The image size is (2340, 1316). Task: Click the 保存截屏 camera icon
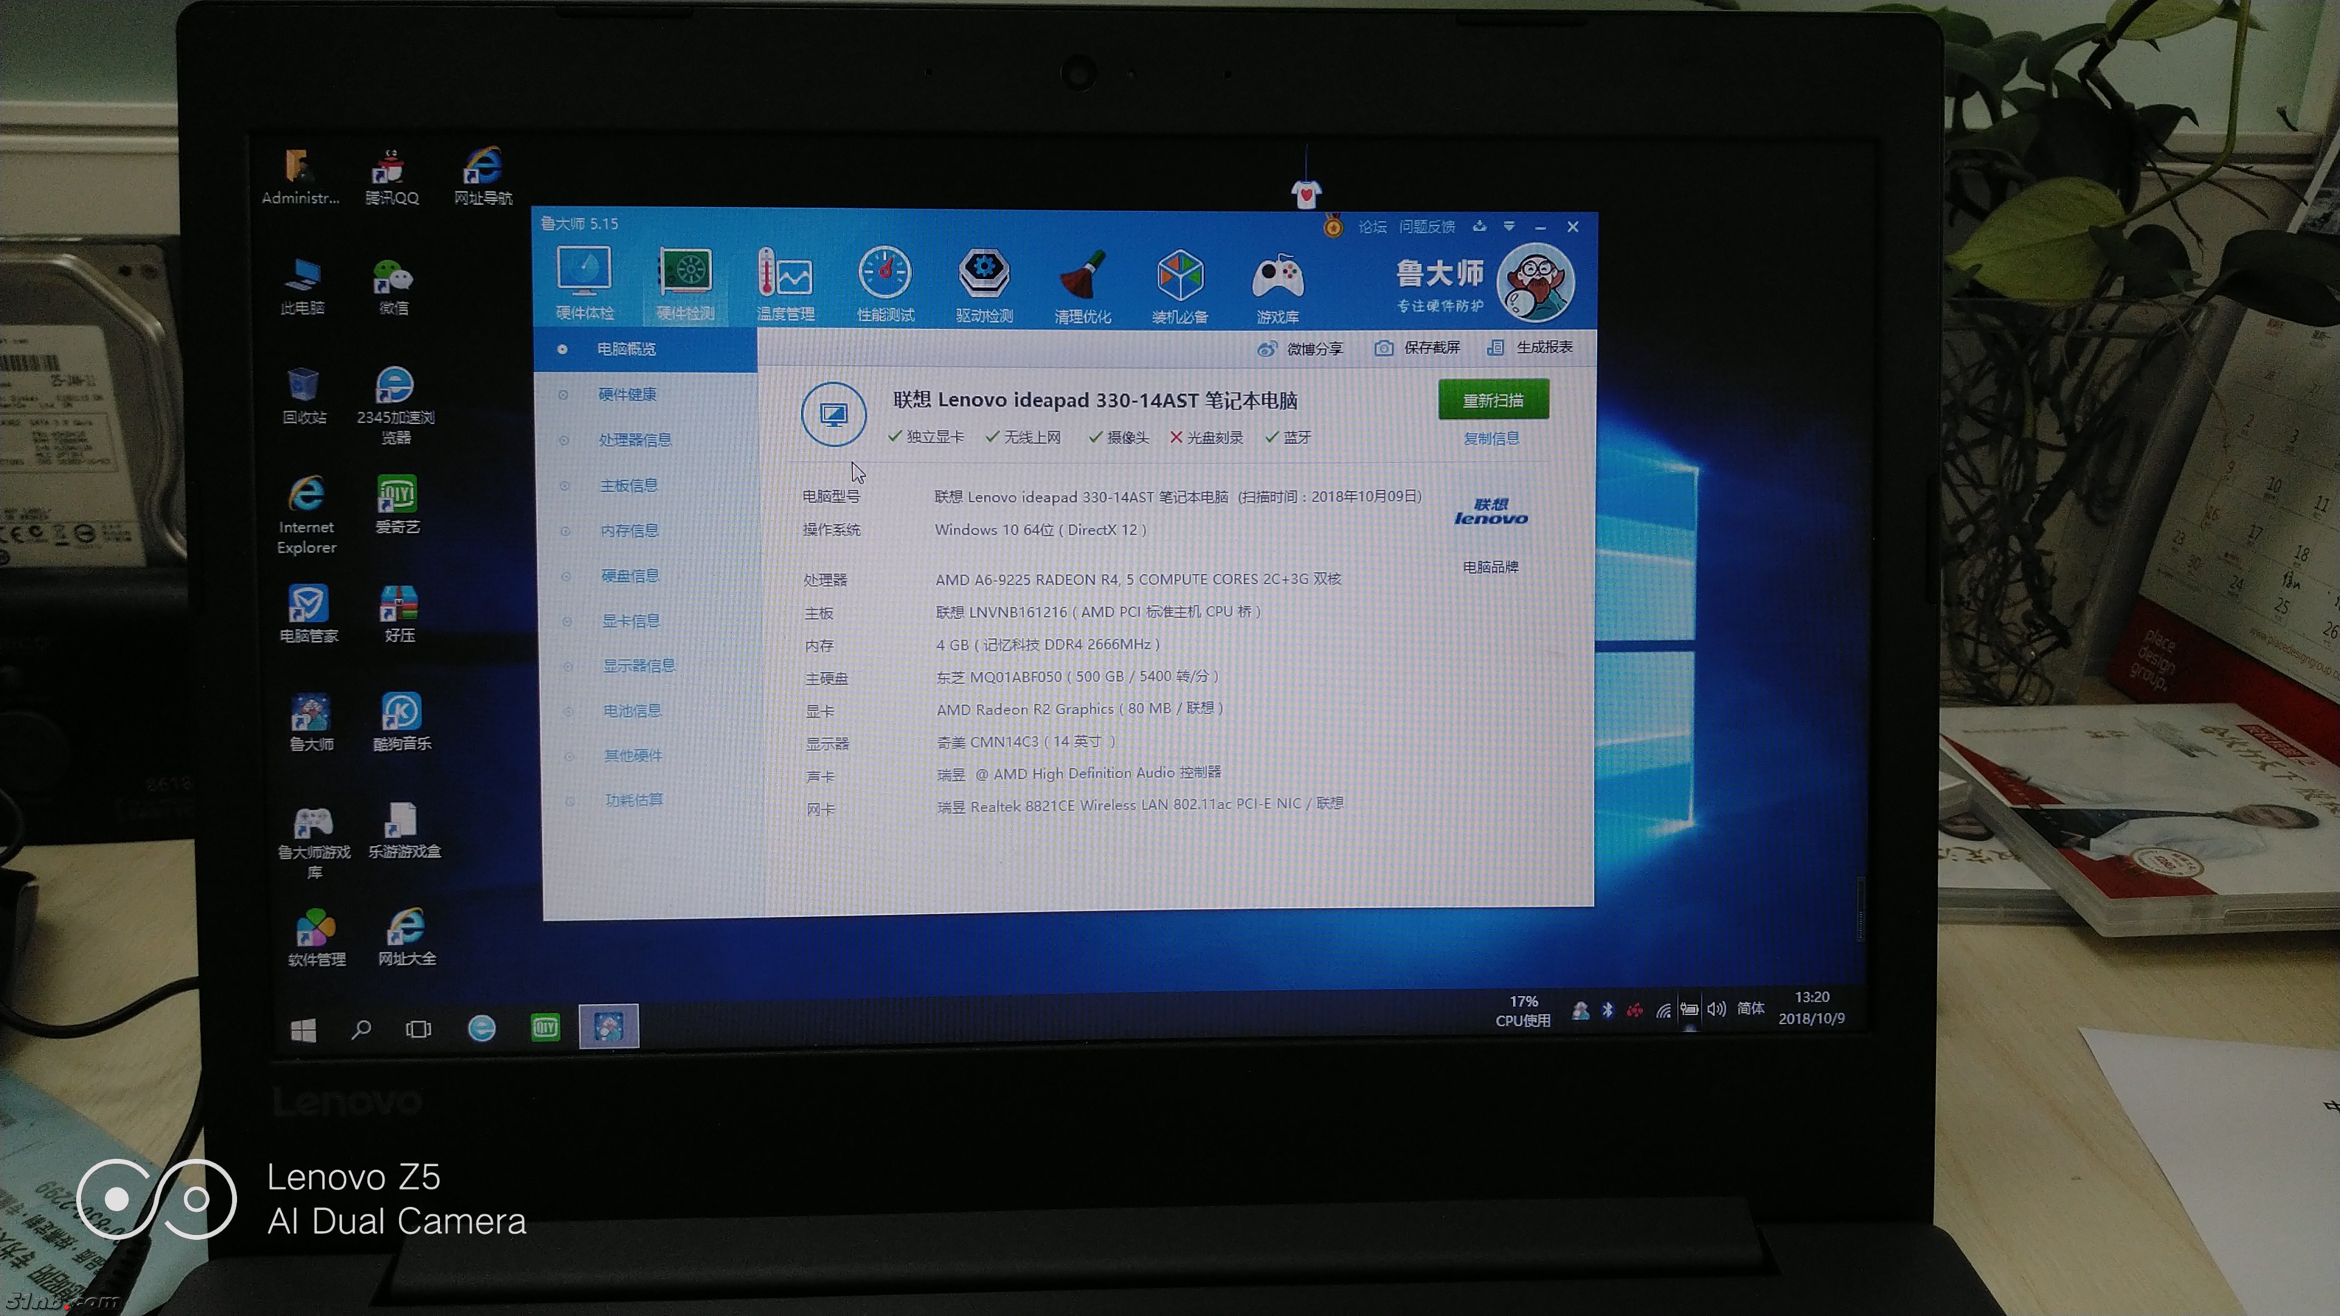tap(1383, 348)
